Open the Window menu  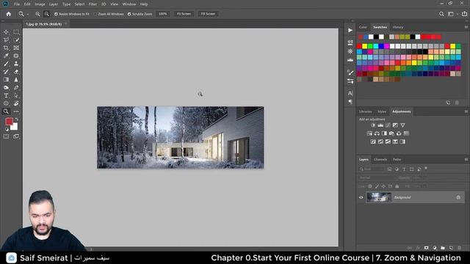click(129, 4)
